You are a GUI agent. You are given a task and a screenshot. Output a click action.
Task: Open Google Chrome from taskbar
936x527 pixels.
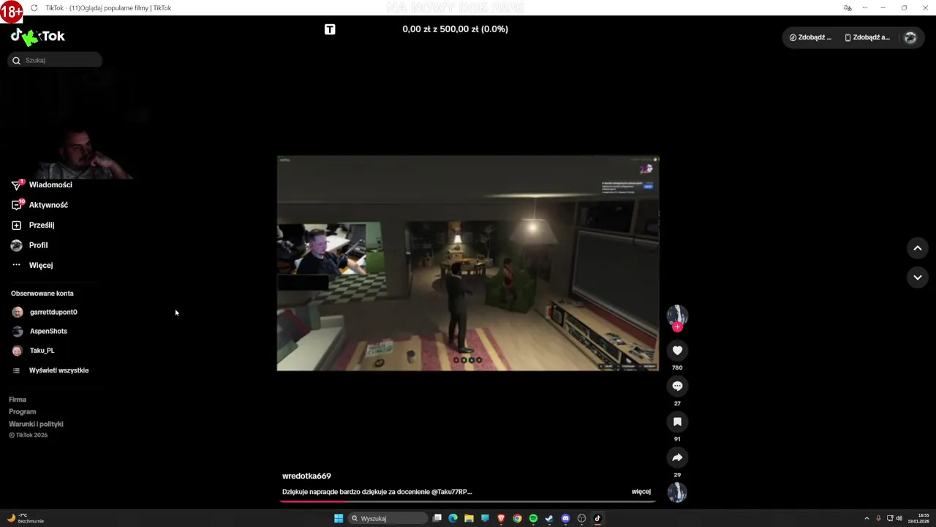pos(517,518)
